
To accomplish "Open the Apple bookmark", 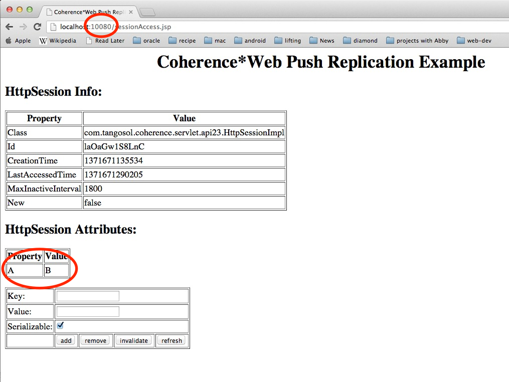I will [x=18, y=41].
